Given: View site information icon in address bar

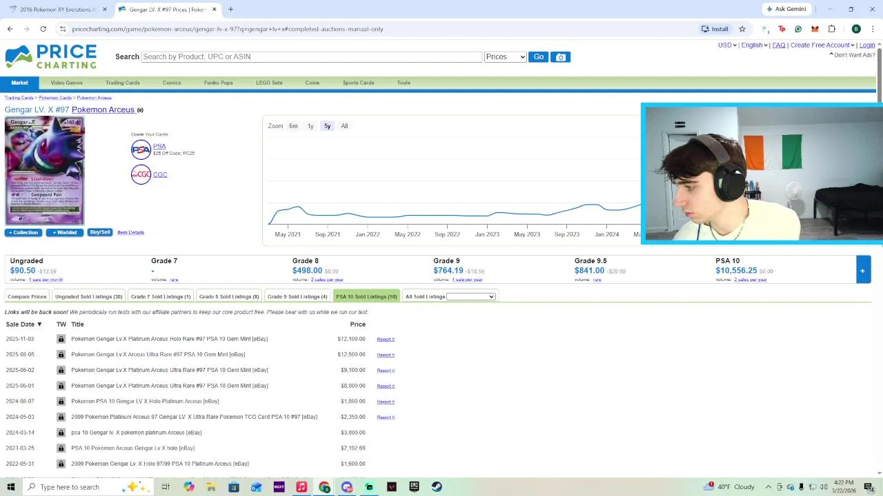Looking at the screenshot, I should click(63, 29).
